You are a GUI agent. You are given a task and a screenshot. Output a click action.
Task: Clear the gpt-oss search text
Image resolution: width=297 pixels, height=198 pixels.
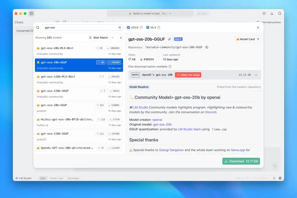(120, 27)
